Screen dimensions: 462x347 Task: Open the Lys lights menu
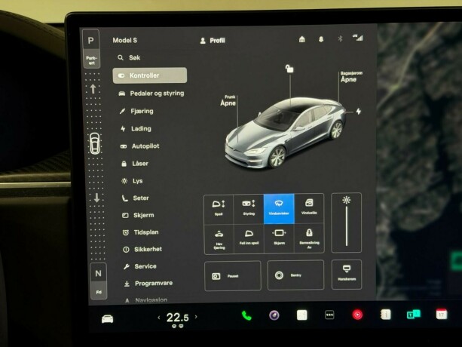click(x=132, y=181)
